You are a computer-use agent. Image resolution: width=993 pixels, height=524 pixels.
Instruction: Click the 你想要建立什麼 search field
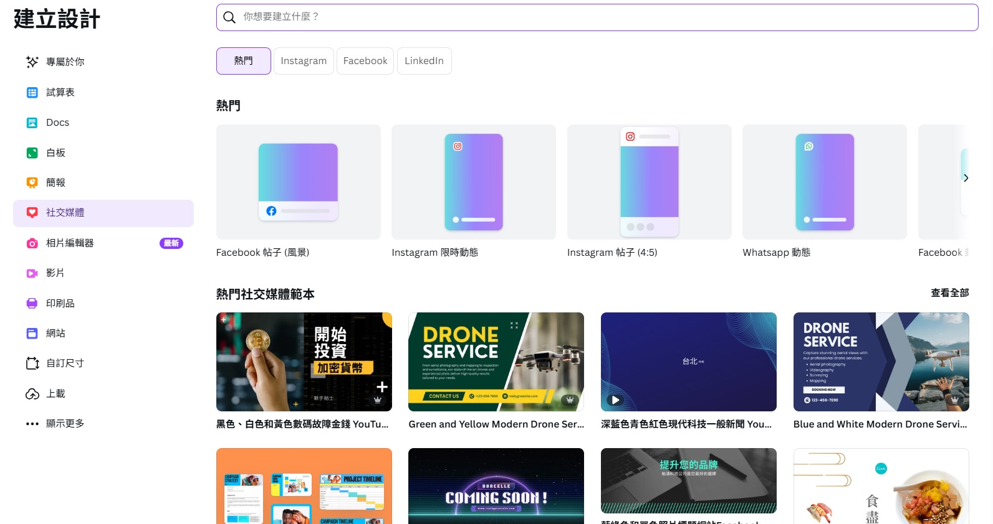(x=597, y=17)
